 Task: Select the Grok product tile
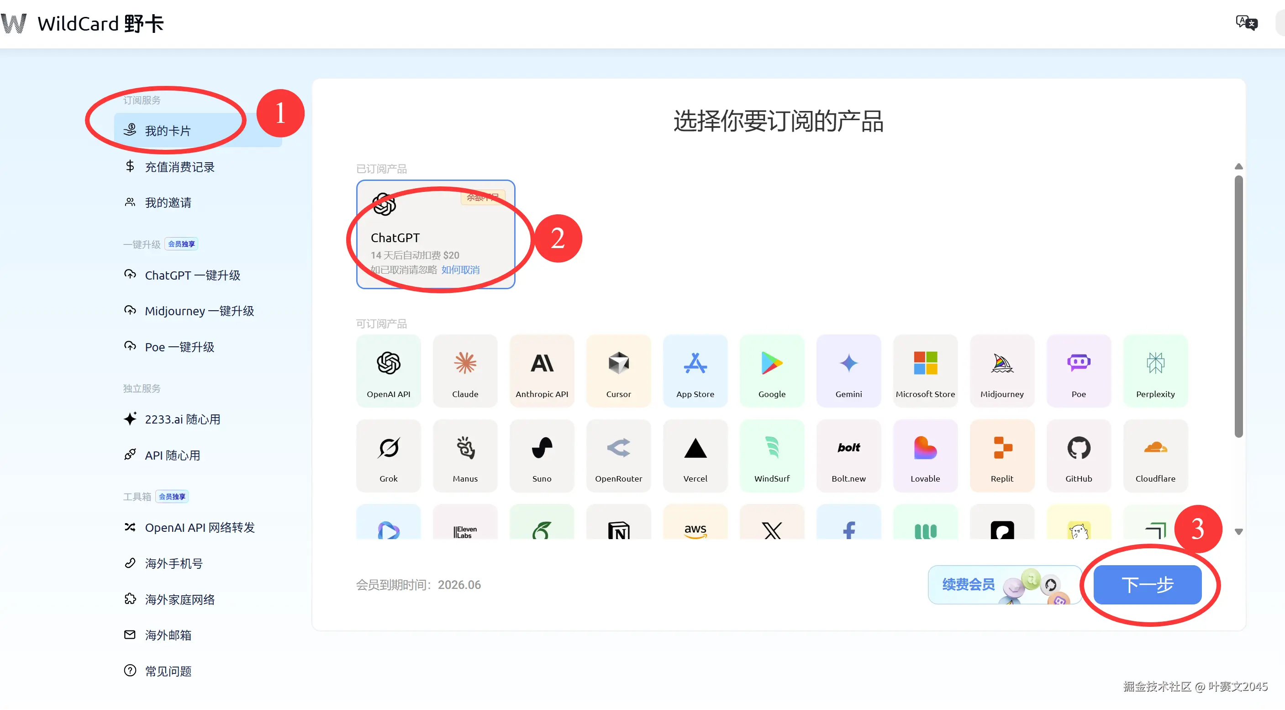point(388,455)
